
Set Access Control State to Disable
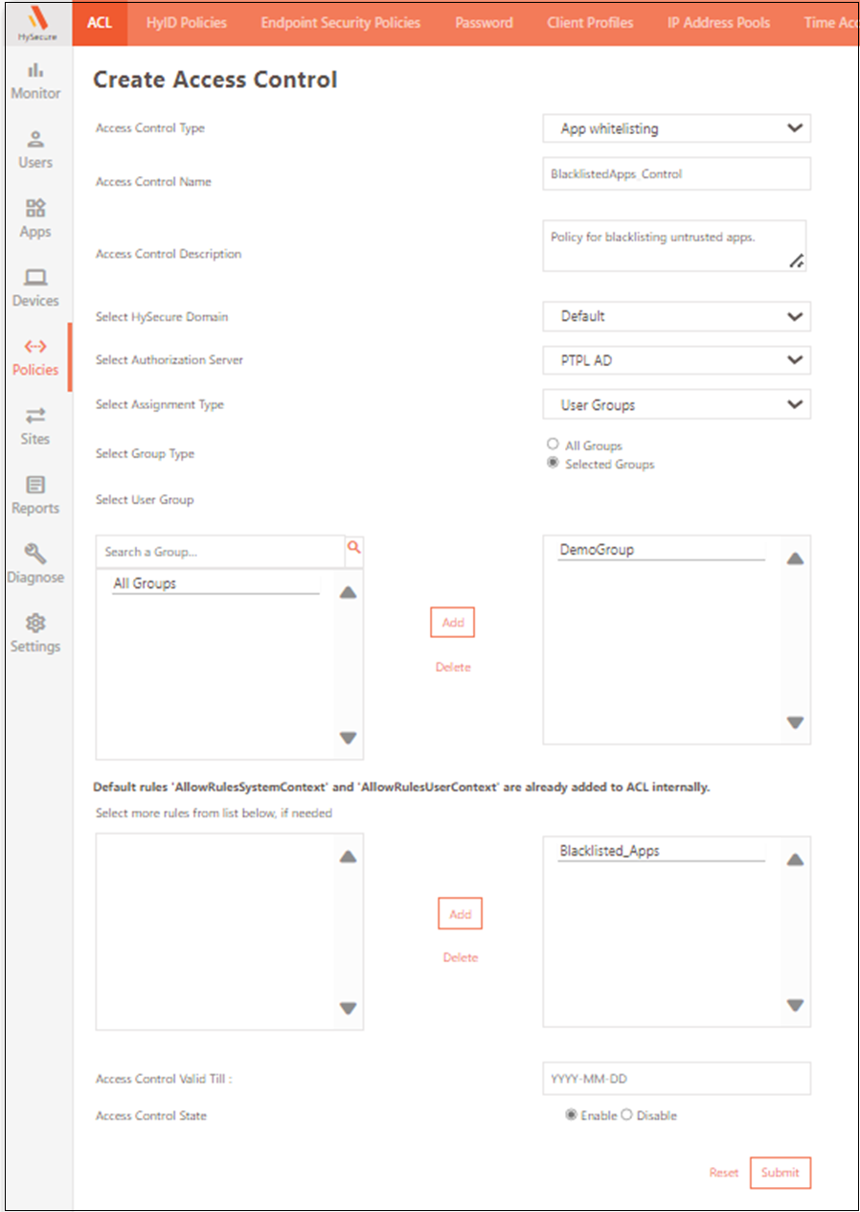627,1115
